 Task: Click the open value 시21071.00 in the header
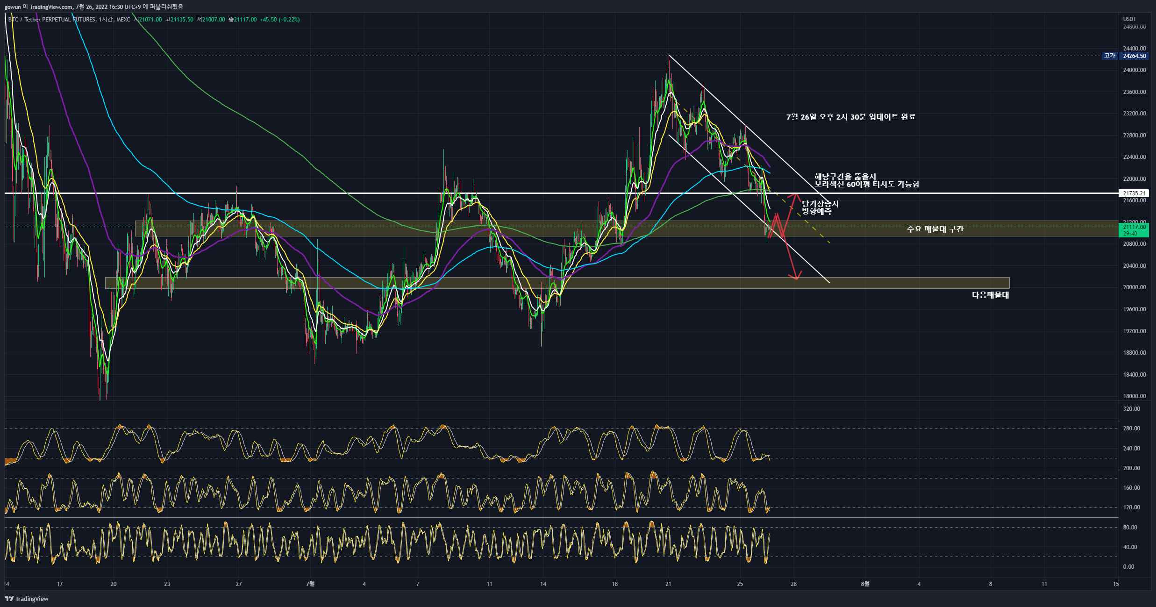pyautogui.click(x=148, y=20)
